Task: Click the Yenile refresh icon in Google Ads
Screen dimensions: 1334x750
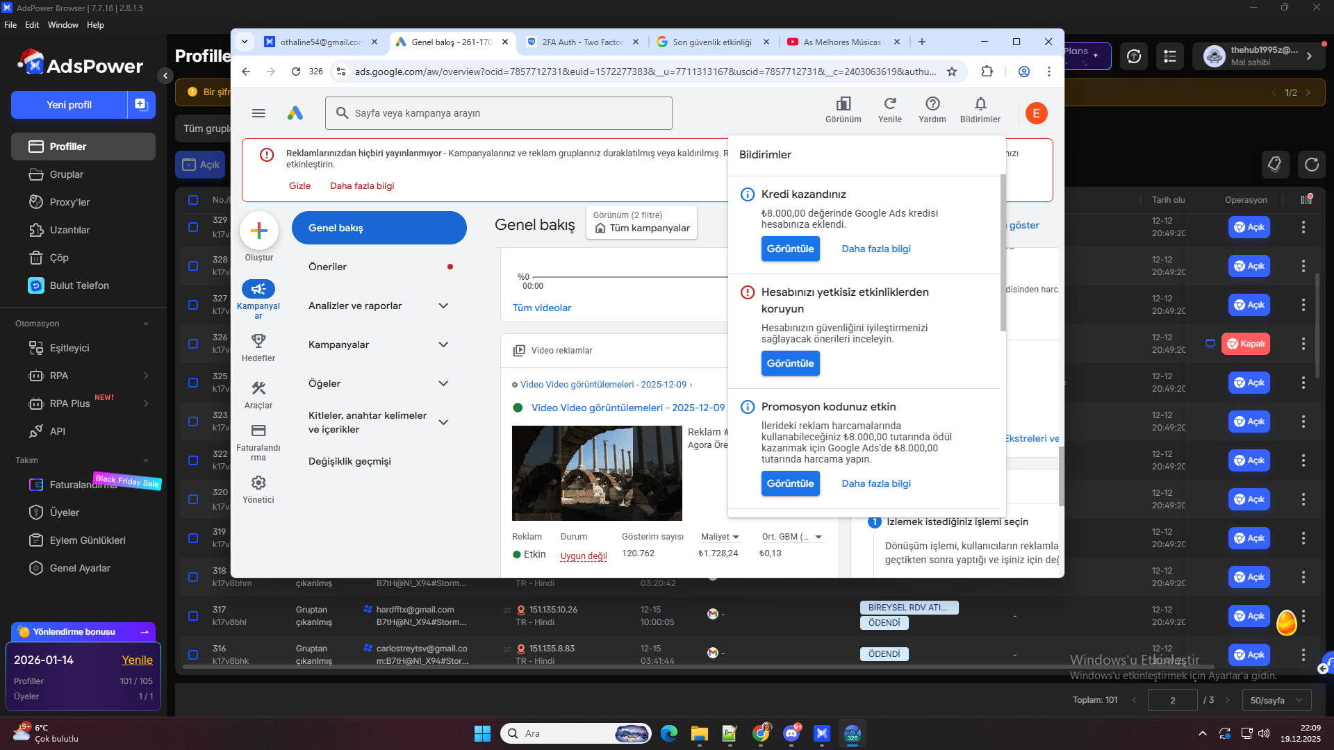Action: (x=890, y=110)
